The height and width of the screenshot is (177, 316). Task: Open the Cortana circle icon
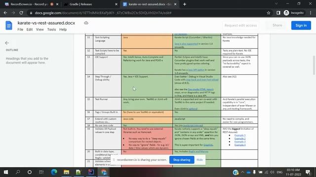(x=30, y=172)
